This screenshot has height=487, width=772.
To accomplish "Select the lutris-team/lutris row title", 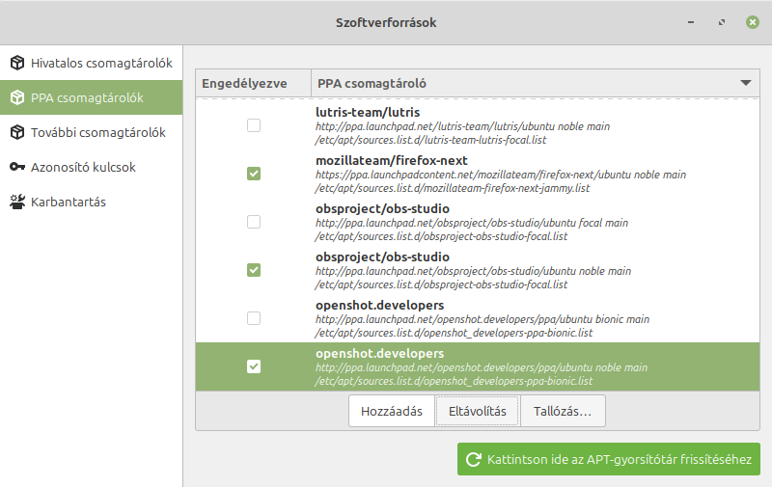I will (368, 112).
